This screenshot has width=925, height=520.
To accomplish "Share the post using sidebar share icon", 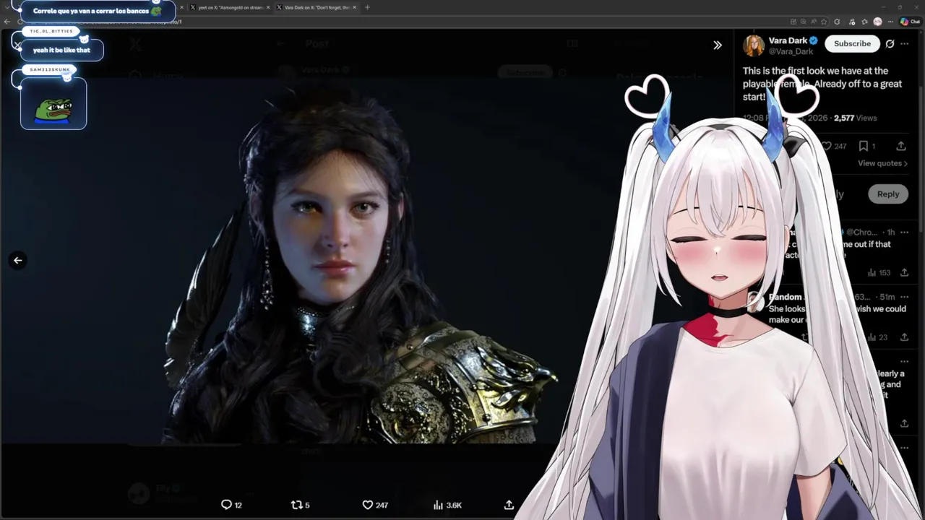I will coord(901,146).
